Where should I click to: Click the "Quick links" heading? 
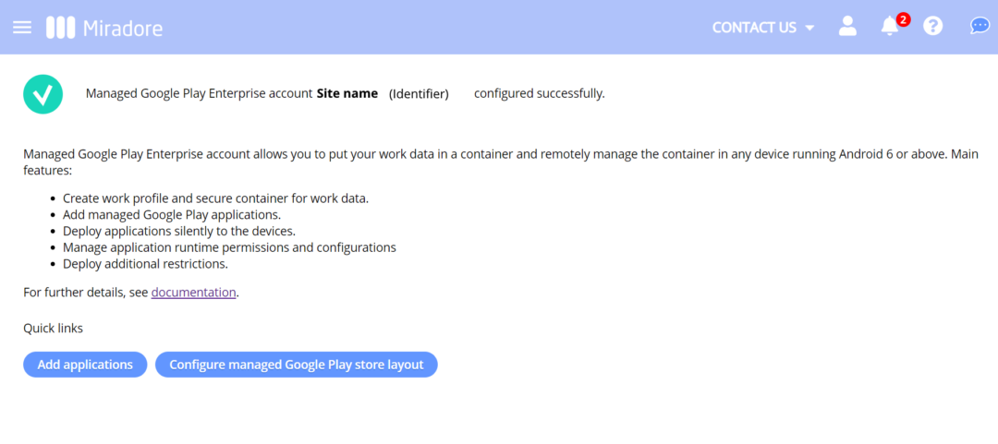click(x=54, y=329)
